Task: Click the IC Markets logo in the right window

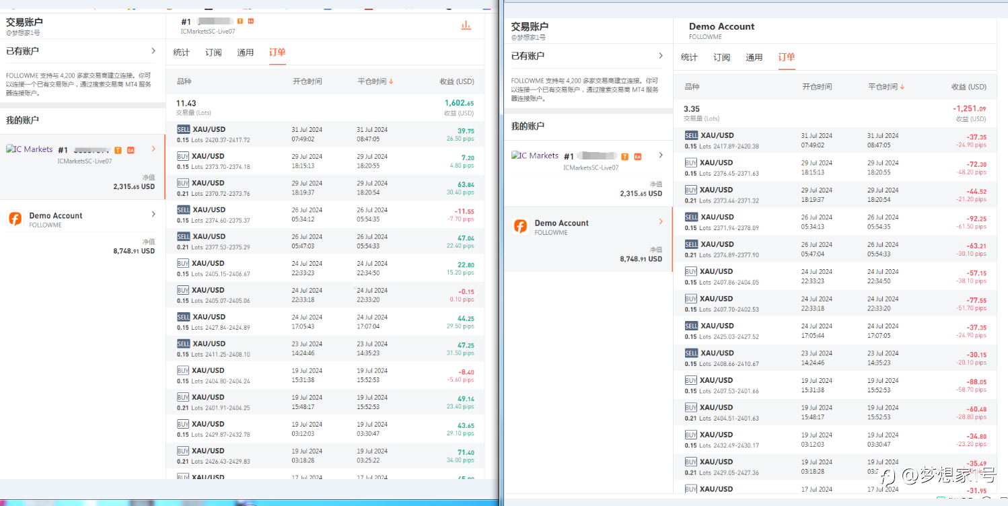Action: (x=535, y=155)
